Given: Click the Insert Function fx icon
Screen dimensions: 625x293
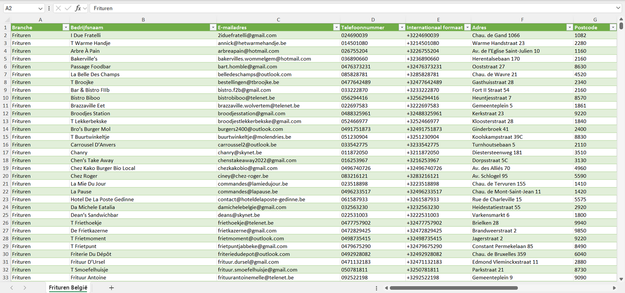Looking at the screenshot, I should (x=78, y=8).
